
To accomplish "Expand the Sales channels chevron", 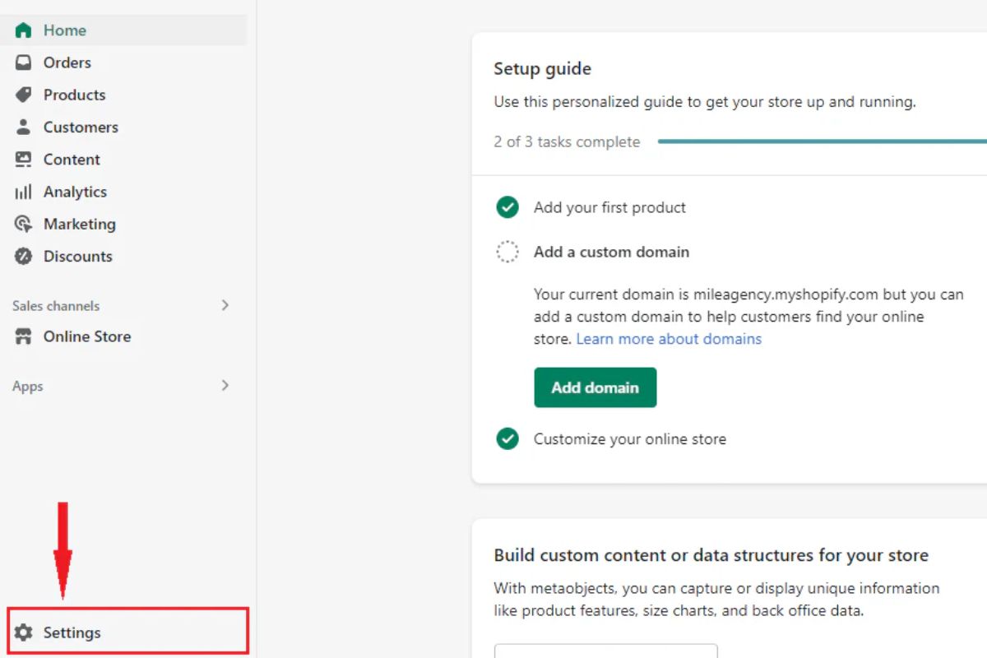I will tap(225, 305).
